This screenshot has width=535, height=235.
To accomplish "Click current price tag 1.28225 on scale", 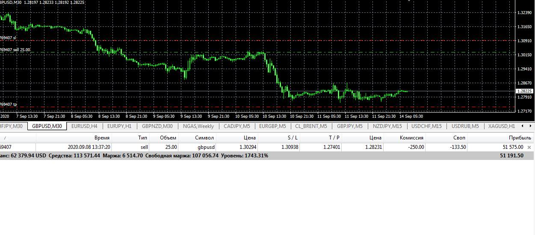I will pos(524,91).
